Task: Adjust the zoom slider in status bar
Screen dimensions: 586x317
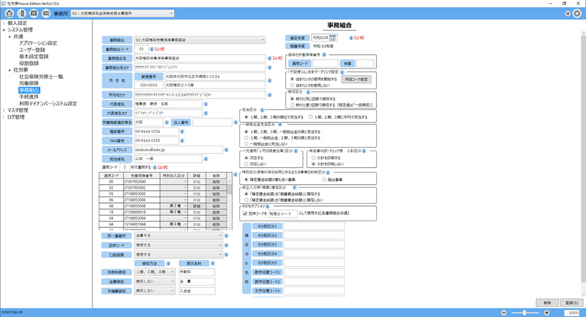Action: [525, 313]
